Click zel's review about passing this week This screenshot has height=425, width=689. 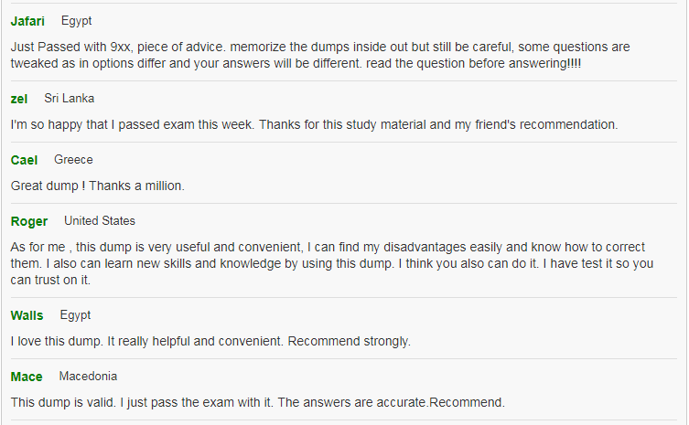314,124
